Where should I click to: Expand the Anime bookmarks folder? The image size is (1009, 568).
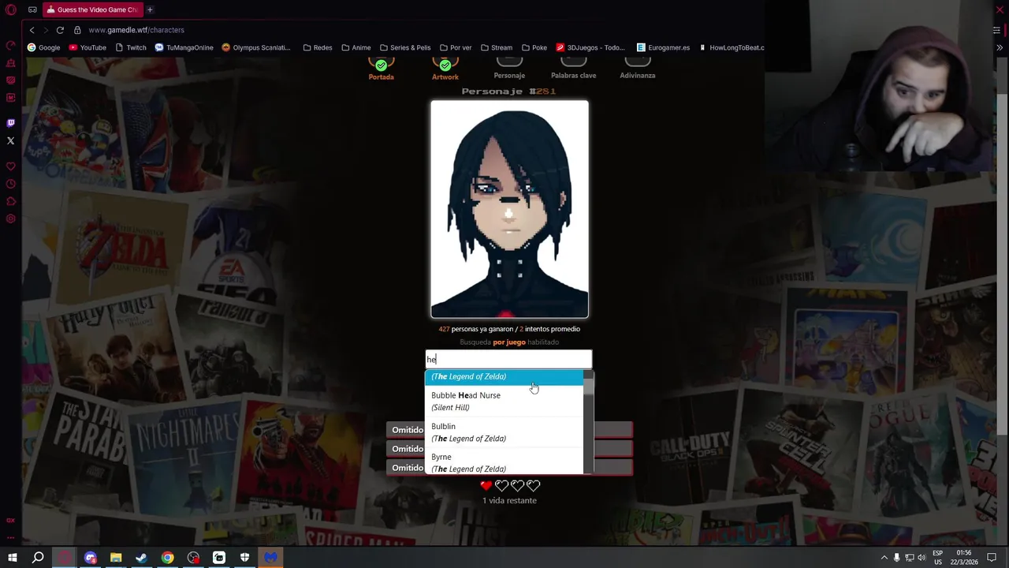click(356, 47)
